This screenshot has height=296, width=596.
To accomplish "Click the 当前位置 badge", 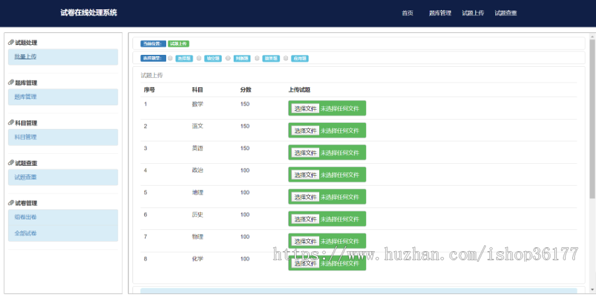I will click(153, 44).
